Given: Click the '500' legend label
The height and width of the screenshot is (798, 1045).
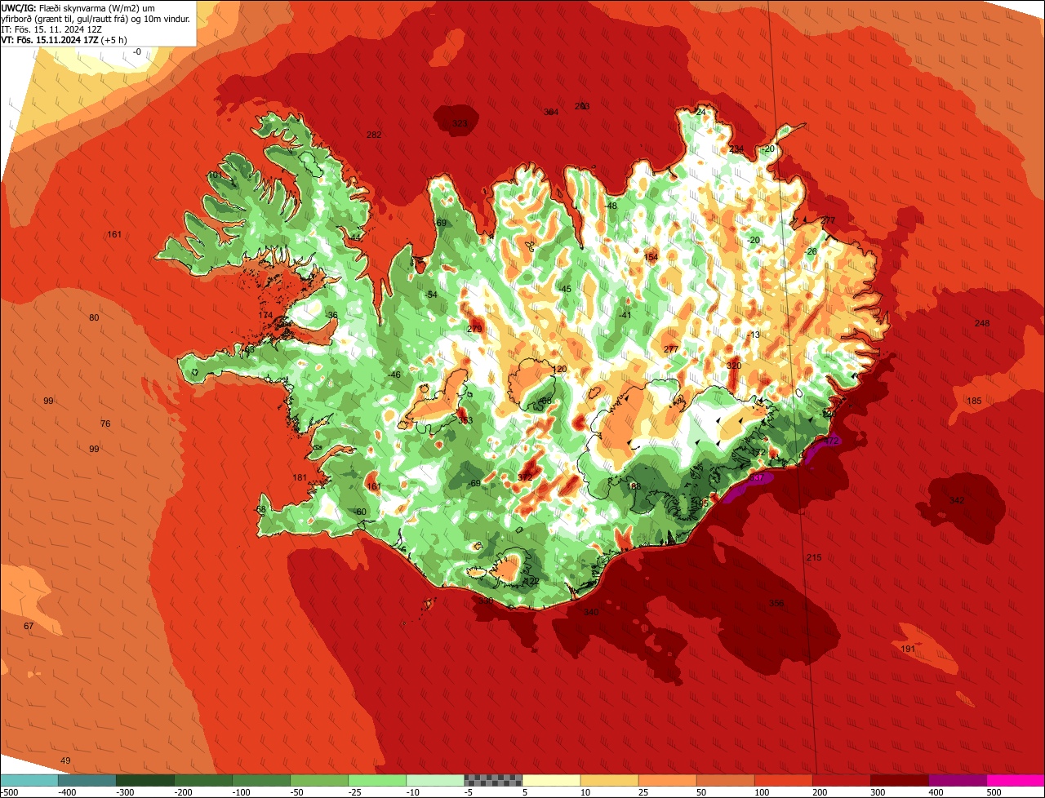Looking at the screenshot, I should 993,791.
